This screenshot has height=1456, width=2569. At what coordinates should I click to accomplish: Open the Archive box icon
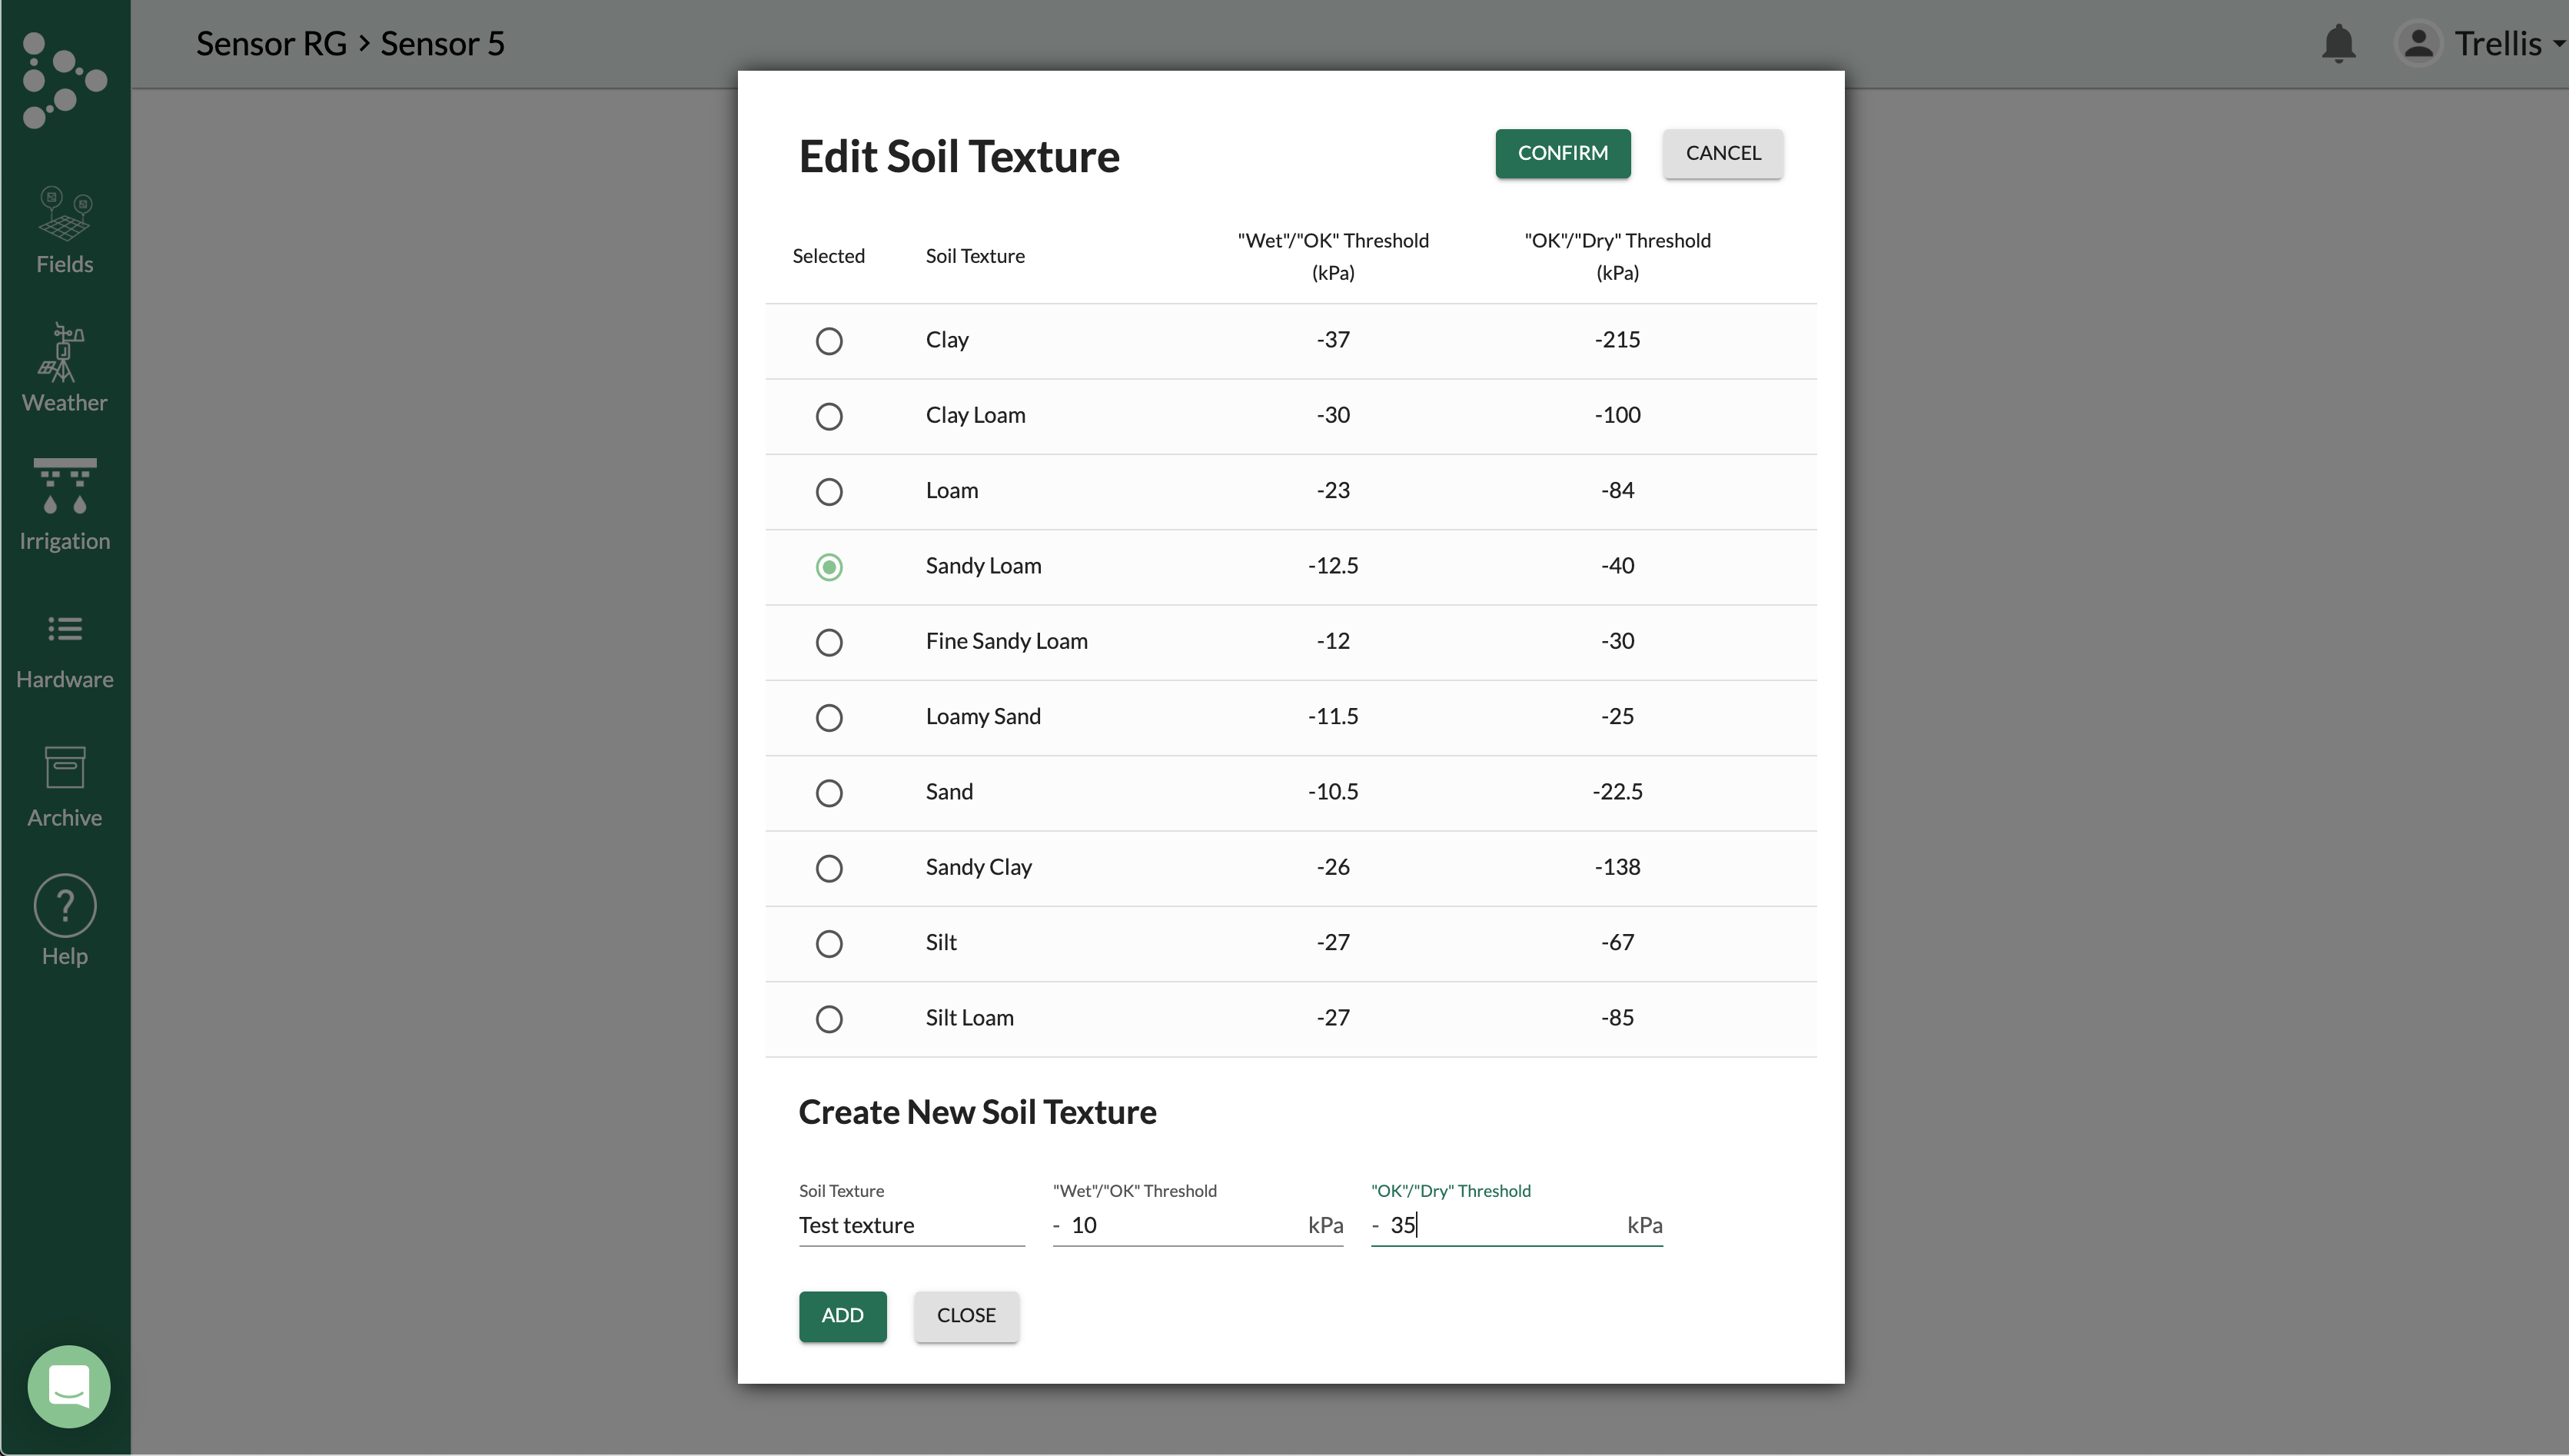(65, 767)
